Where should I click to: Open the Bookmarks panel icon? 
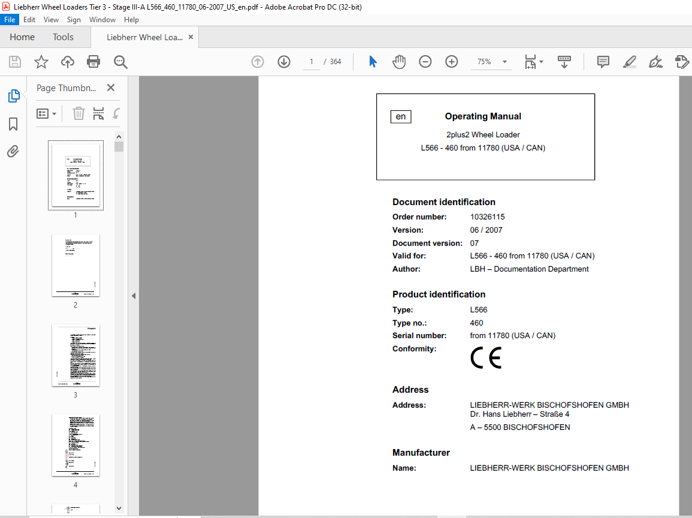[13, 124]
